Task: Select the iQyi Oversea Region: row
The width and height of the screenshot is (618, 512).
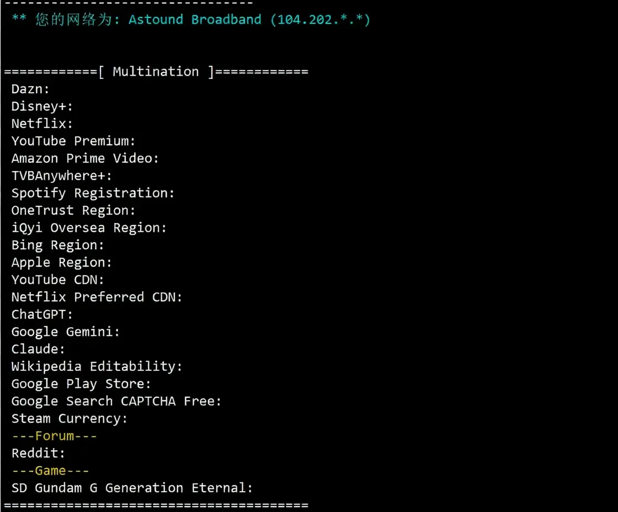Action: [x=89, y=228]
